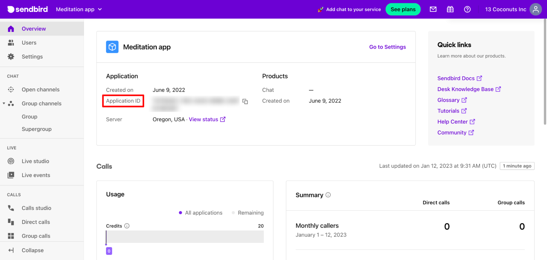Open the Tutorials quick link
Screen dimensions: 547x260
tap(452, 111)
